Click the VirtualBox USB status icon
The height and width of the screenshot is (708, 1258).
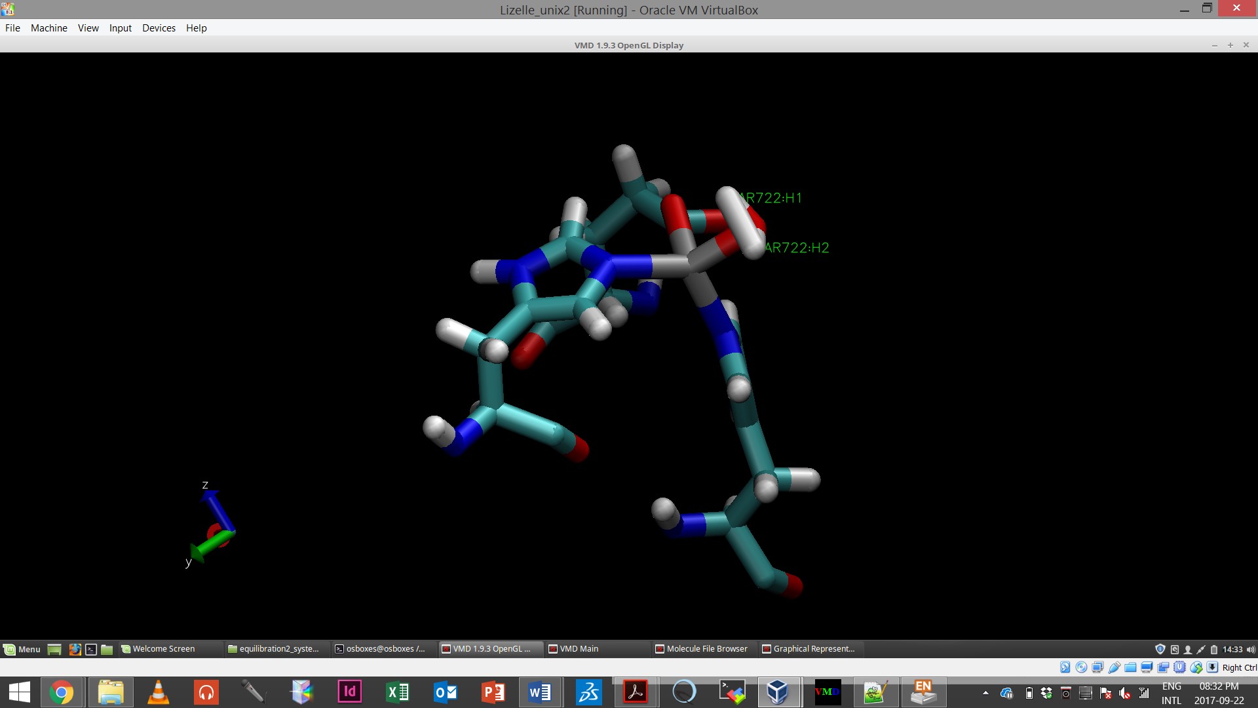click(1114, 667)
